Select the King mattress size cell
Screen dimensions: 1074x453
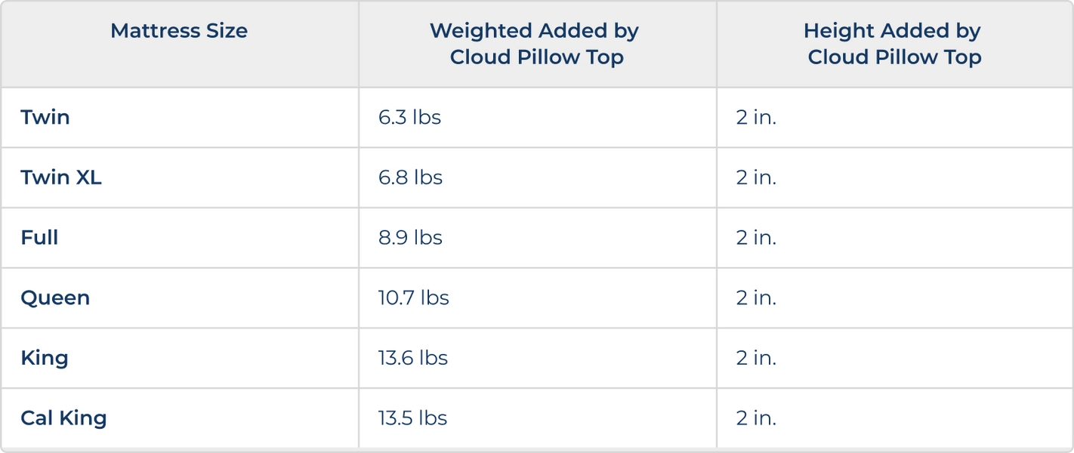(x=45, y=358)
